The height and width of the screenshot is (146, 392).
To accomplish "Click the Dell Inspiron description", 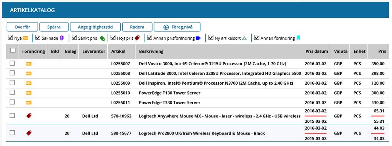I will coord(216,83).
